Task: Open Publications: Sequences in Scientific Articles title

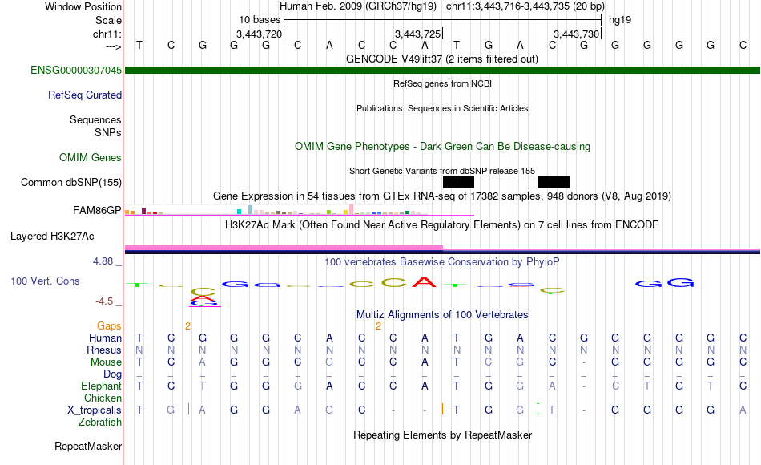Action: pos(442,108)
